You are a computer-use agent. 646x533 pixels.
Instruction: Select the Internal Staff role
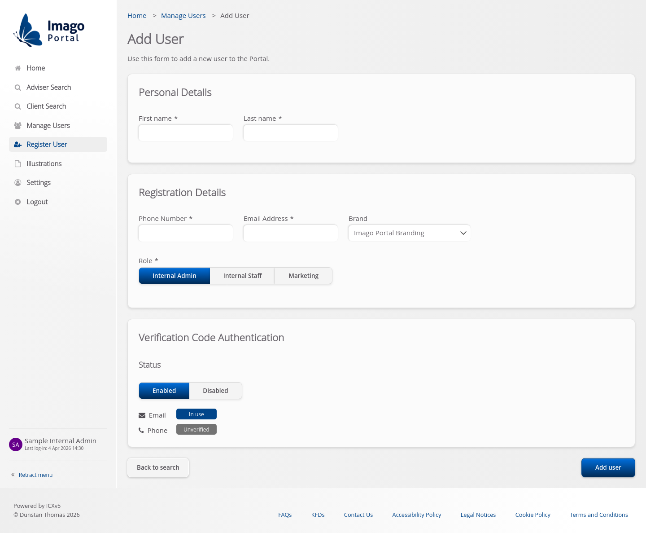click(242, 276)
